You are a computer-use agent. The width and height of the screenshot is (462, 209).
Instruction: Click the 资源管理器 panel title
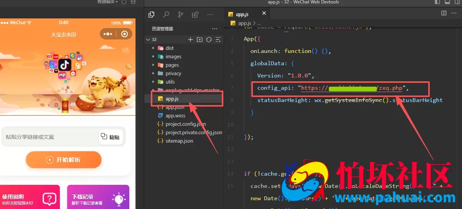tap(162, 29)
